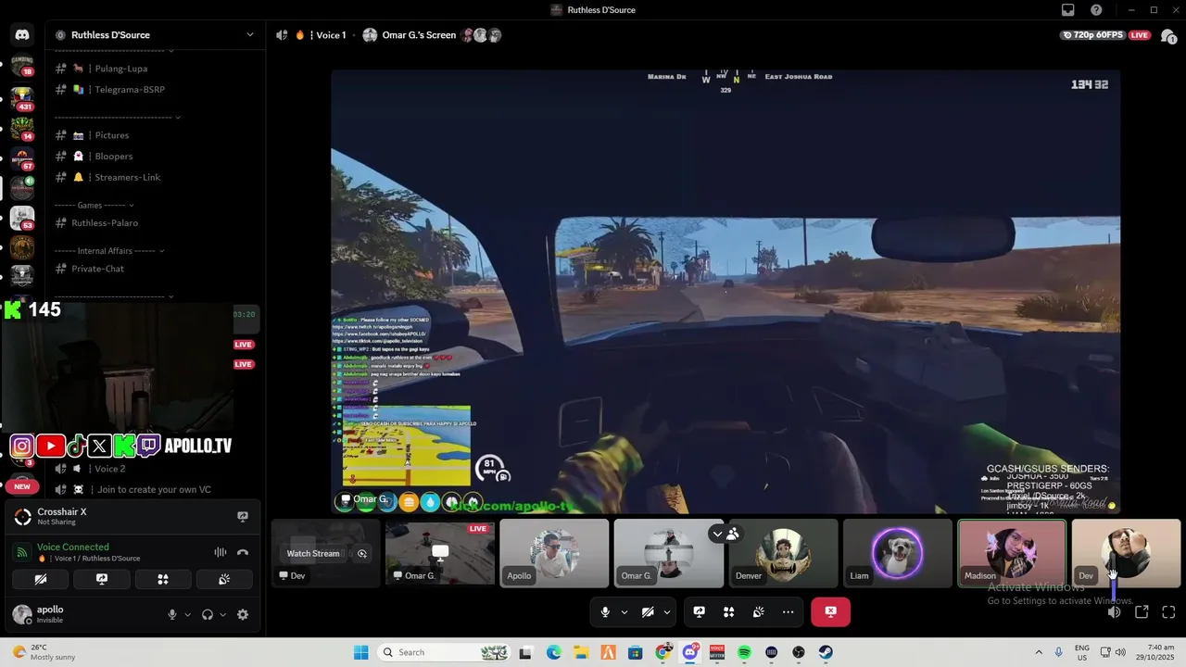
Task: Click Voice 1 channel name in header
Action: (331, 35)
